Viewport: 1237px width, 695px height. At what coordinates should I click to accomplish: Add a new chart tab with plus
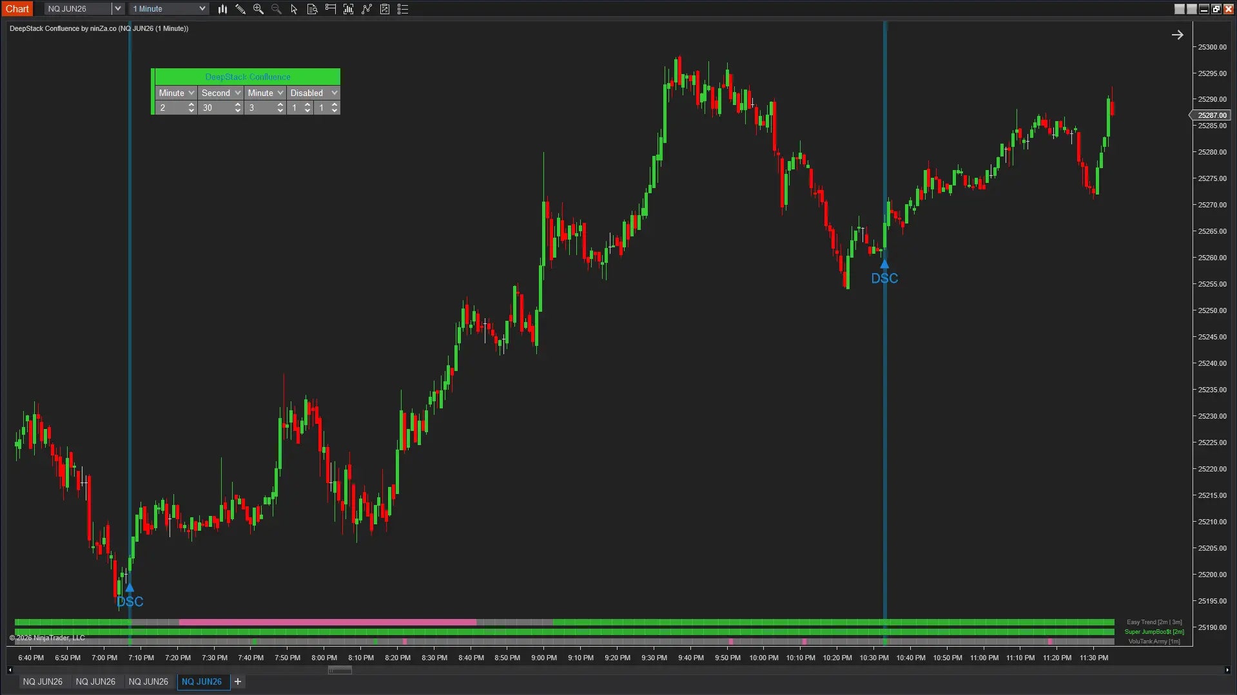[238, 681]
